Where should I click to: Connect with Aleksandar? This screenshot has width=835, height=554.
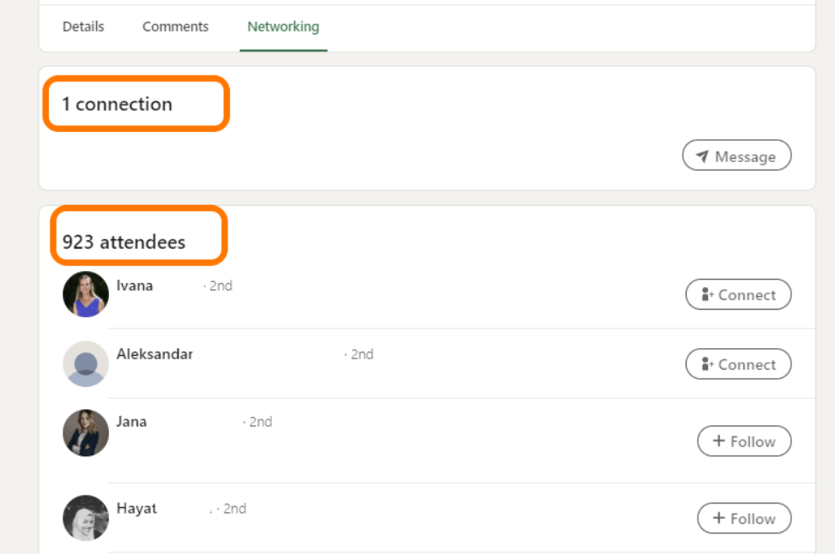738,364
